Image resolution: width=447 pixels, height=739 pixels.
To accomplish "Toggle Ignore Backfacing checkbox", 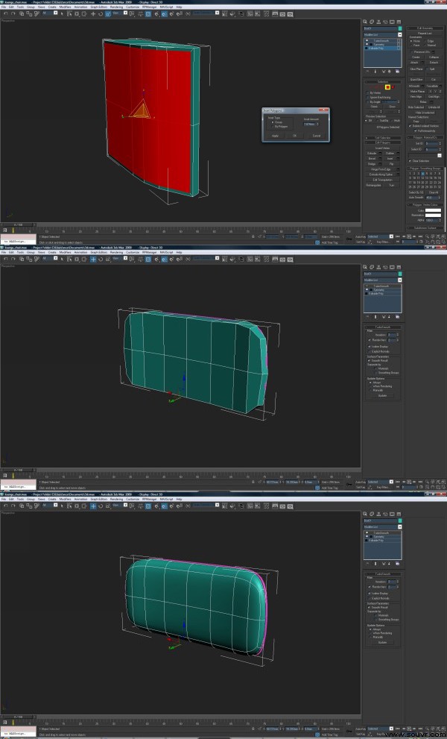I will (x=368, y=98).
